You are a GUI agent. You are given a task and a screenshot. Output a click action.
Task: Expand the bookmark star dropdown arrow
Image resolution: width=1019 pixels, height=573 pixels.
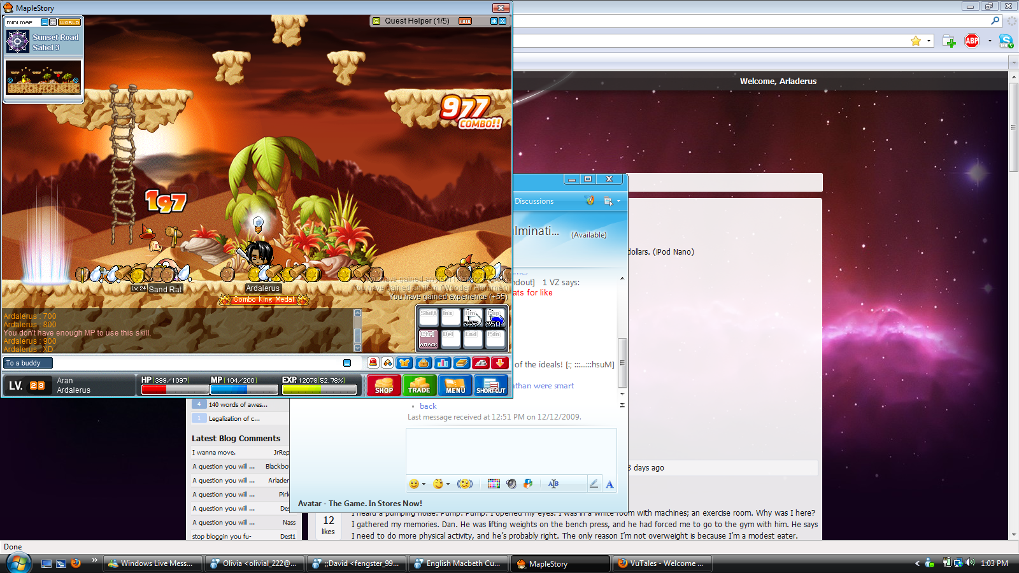(x=929, y=41)
